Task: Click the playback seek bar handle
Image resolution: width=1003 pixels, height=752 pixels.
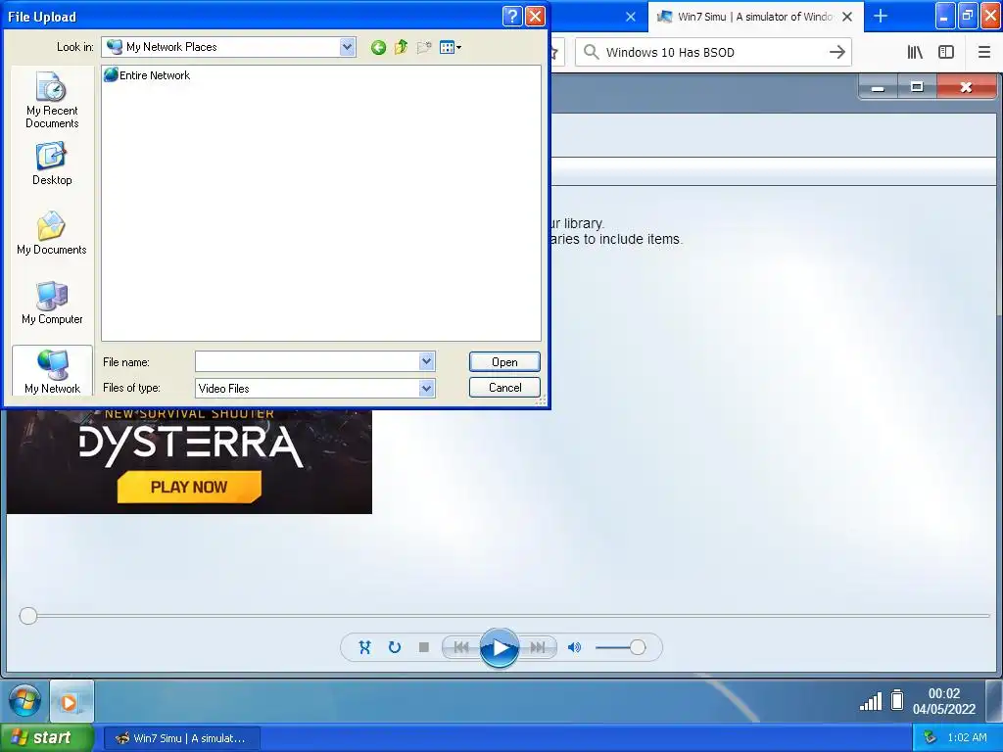Action: 28,616
